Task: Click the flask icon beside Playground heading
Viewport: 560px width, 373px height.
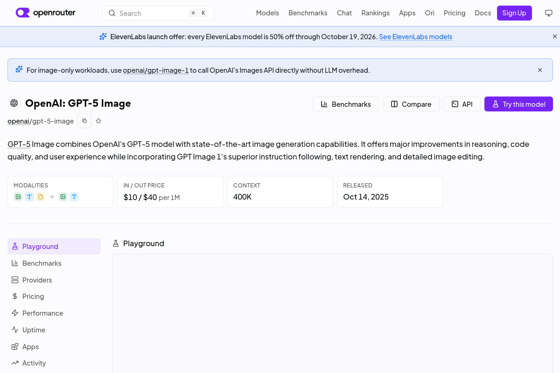Action: (116, 243)
